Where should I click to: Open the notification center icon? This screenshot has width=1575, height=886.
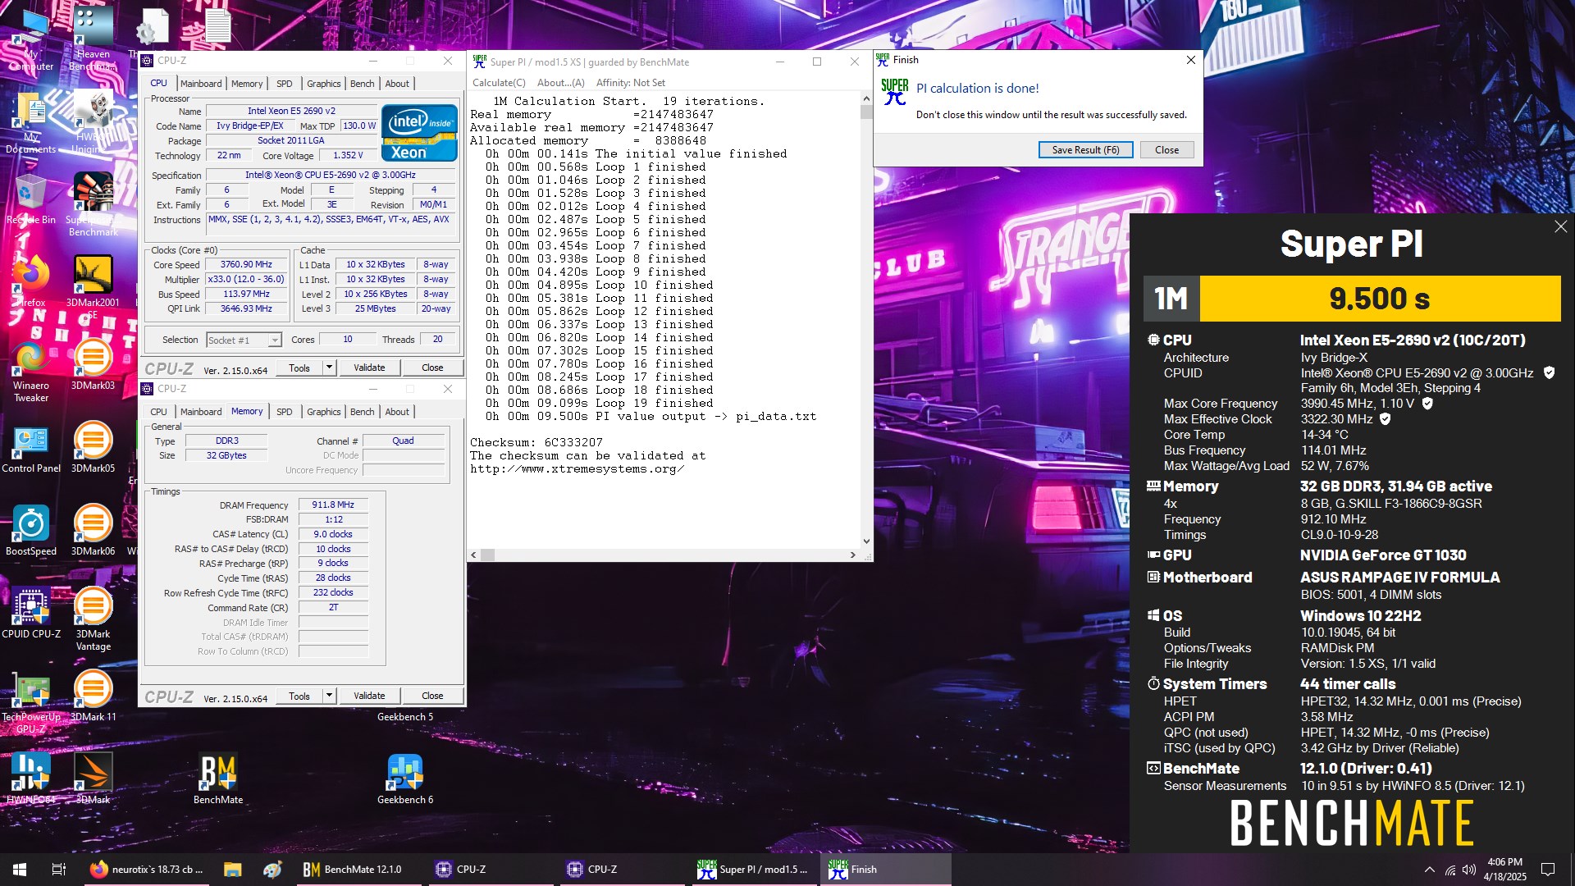1548,870
